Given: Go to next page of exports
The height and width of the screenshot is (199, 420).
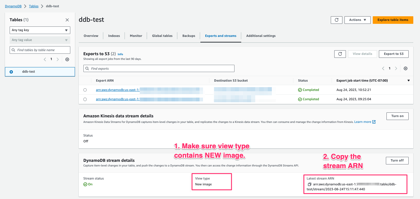Looking at the screenshot, I should pos(396,69).
